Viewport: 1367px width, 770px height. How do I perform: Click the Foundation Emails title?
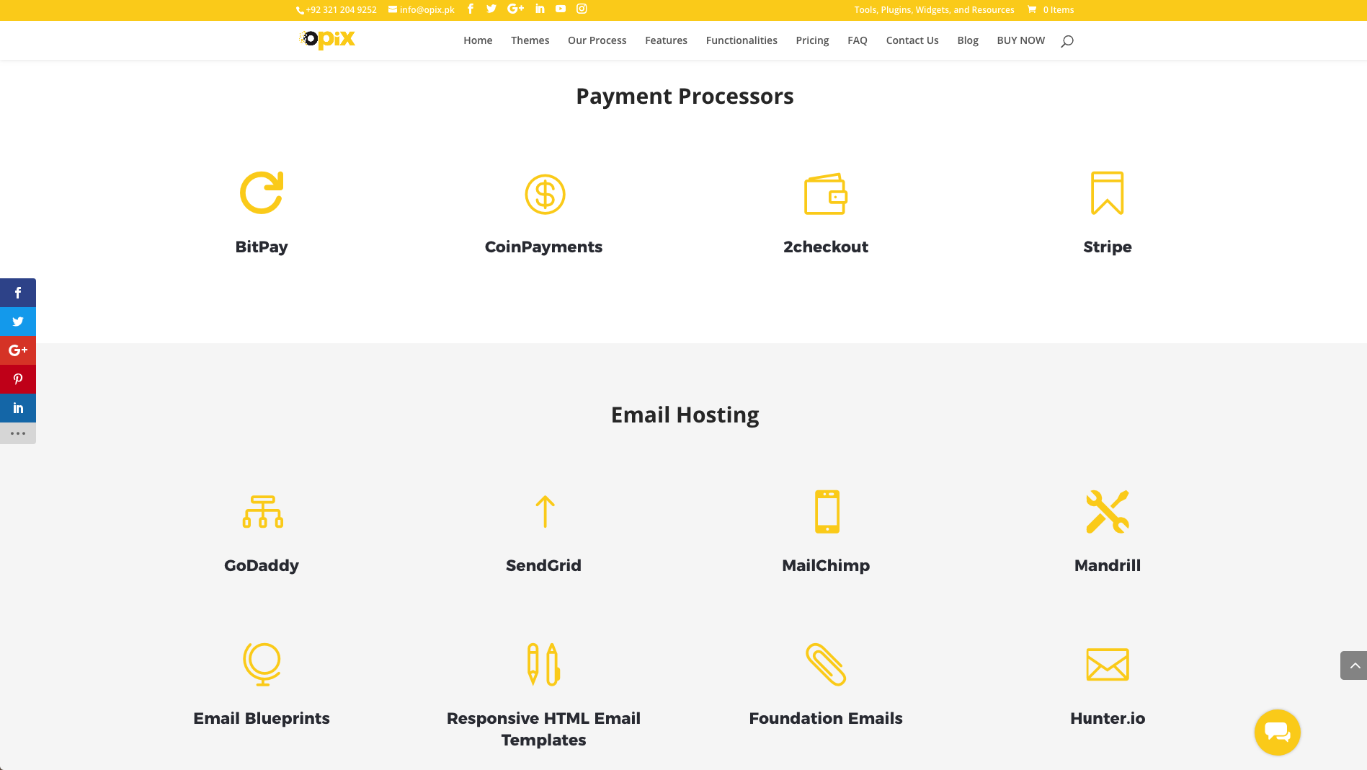[826, 718]
